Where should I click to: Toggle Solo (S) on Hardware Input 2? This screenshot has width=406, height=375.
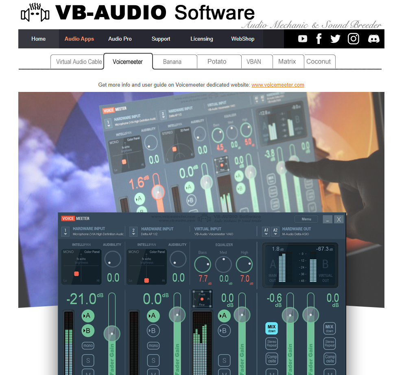tap(153, 360)
